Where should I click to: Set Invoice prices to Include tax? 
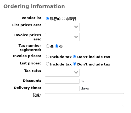[x=48, y=56]
